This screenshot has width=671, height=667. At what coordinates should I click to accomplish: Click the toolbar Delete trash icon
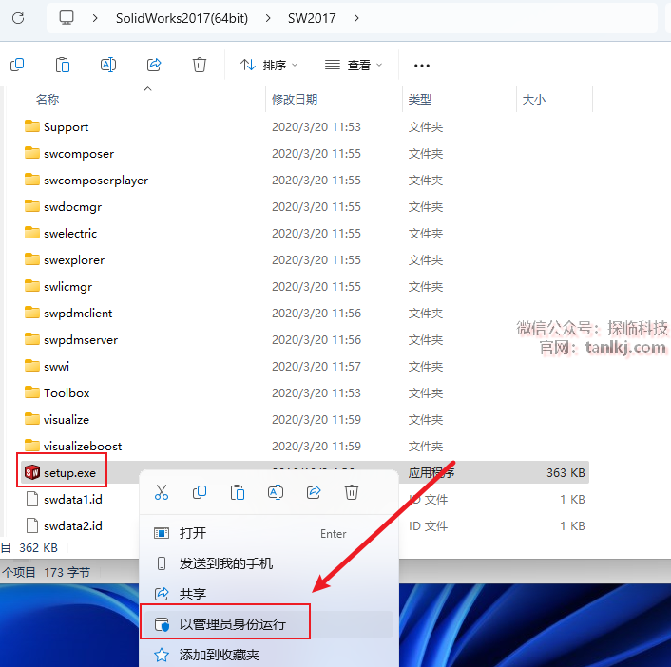200,65
